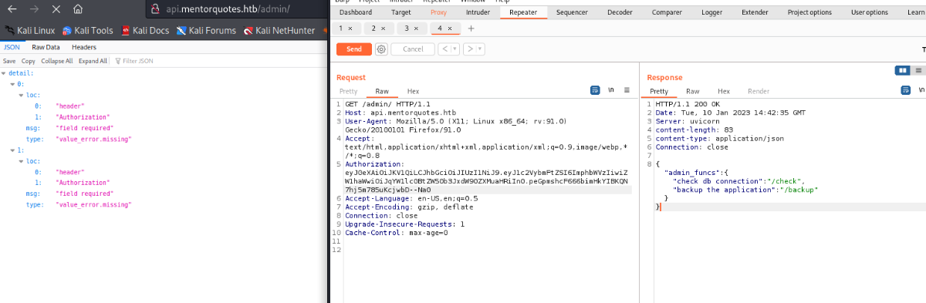Screen dimensions: 926x303
Task: Go back with the Firefox back arrow
Action: [12, 10]
